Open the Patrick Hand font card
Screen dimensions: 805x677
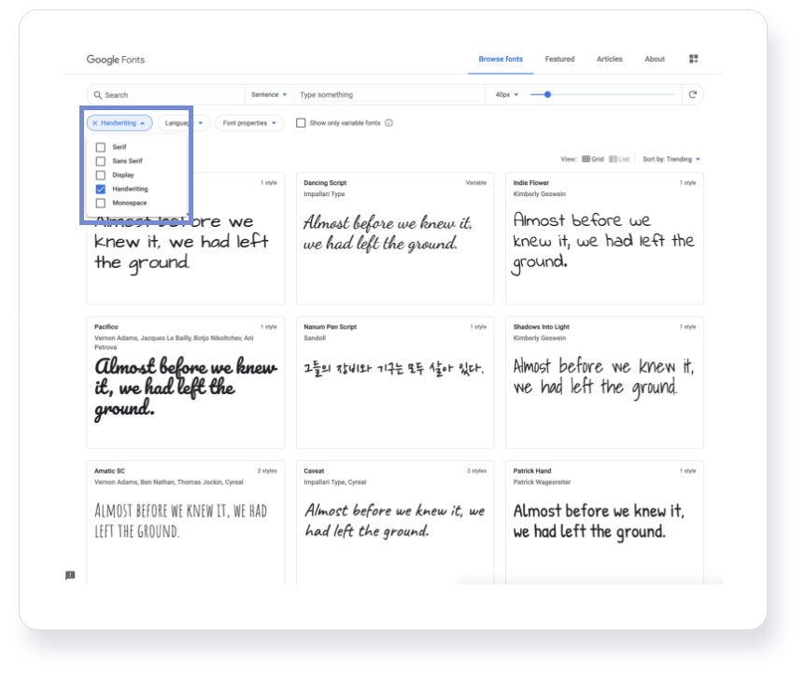tap(604, 523)
